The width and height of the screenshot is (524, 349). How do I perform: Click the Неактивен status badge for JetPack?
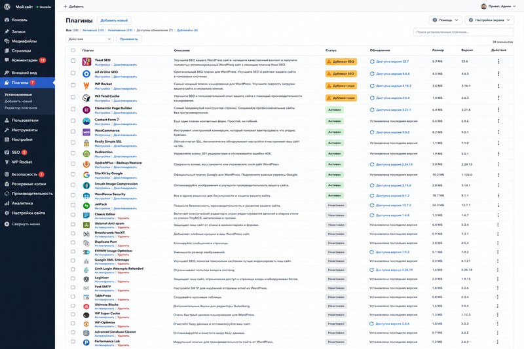tap(336, 206)
